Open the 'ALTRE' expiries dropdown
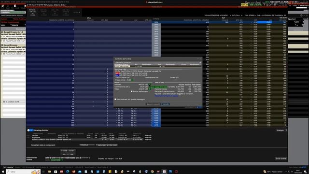This screenshot has height=174, width=309. coord(76,12)
